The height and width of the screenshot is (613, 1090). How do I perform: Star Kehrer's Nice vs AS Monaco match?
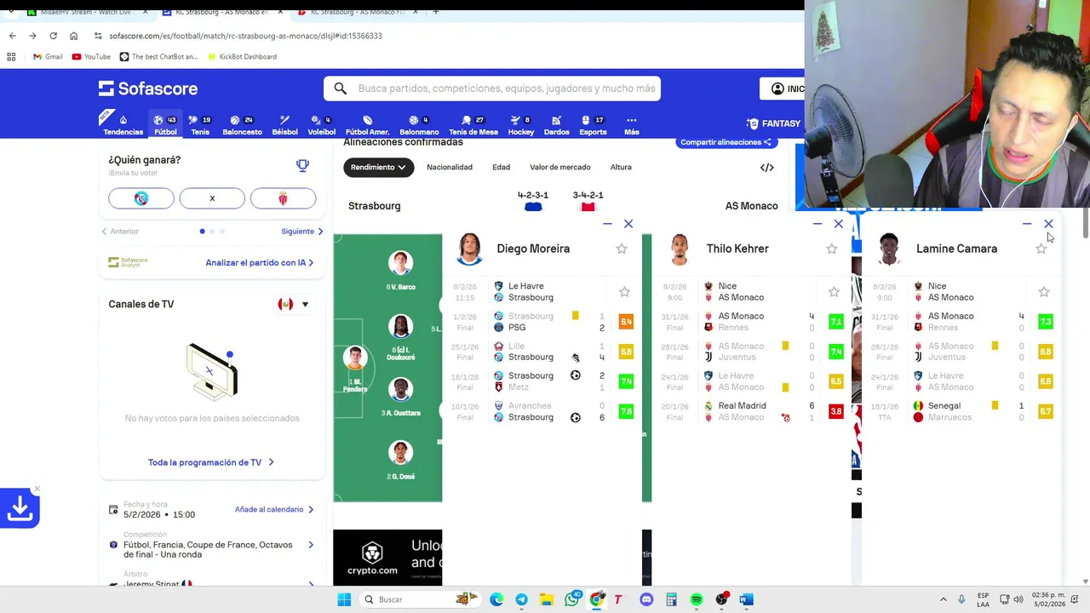click(834, 292)
